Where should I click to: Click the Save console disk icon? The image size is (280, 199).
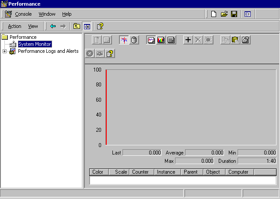pos(234,14)
